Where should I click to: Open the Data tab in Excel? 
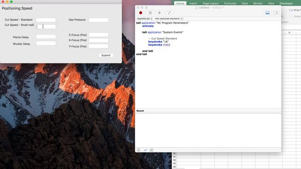[x=245, y=3]
